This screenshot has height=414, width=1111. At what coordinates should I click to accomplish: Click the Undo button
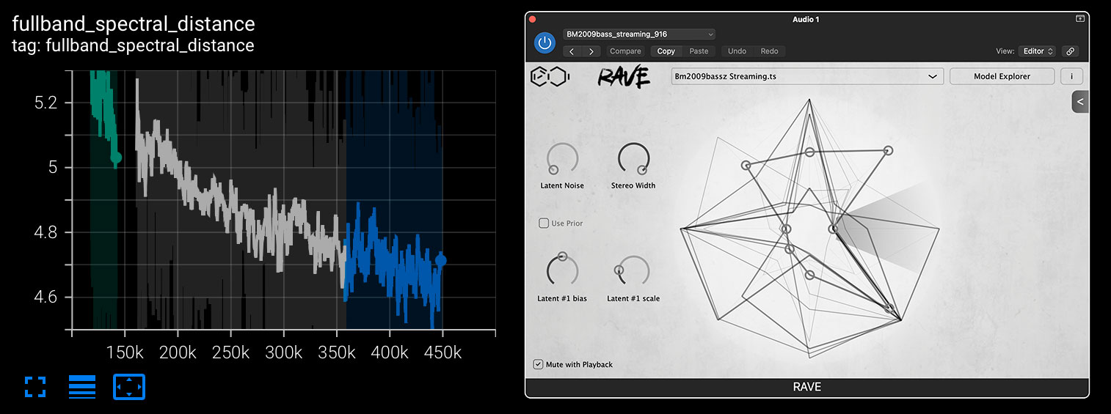pyautogui.click(x=737, y=51)
